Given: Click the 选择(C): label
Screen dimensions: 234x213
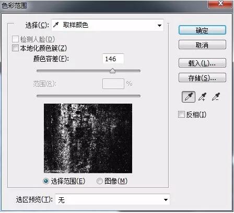Looking at the screenshot, I should [37, 26].
